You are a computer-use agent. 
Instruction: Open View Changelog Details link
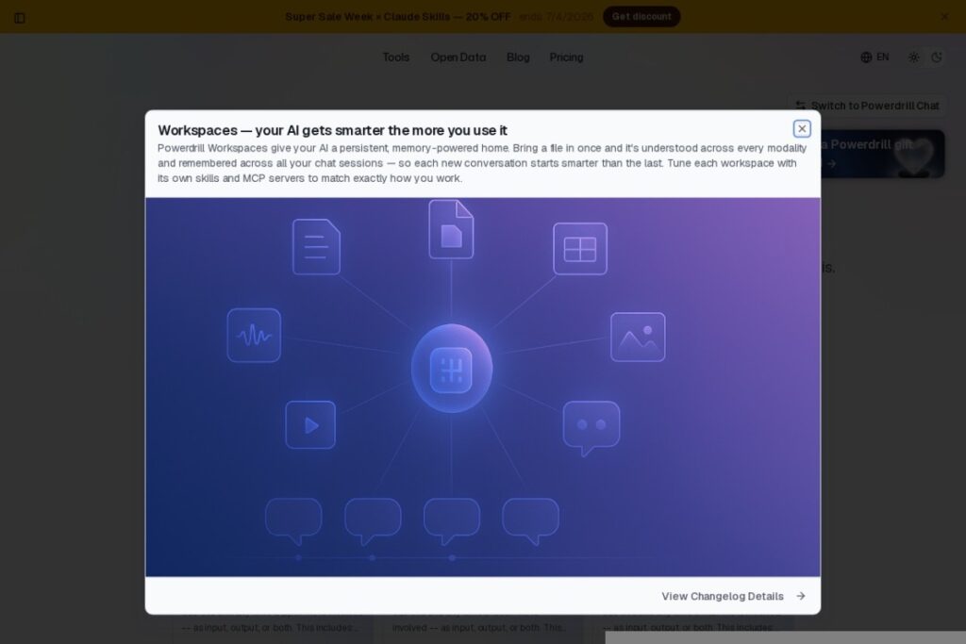tap(733, 596)
